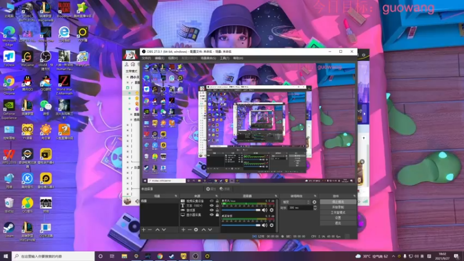464x261 pixels.
Task: Click the Stop Streaming button
Action: point(338,202)
